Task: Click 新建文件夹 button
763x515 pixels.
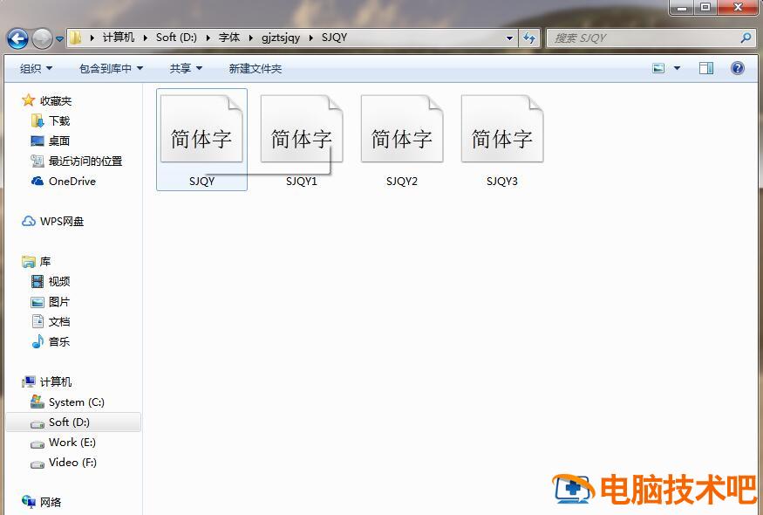Action: (255, 69)
